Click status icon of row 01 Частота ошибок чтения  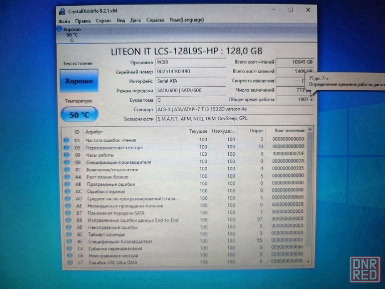(66, 140)
